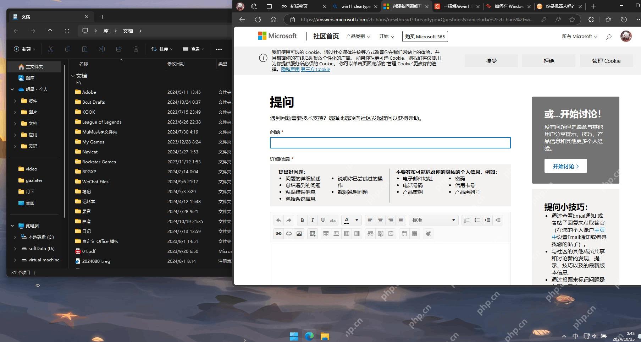Click 购买 Microsoft 365 button
641x342 pixels.
pos(425,36)
